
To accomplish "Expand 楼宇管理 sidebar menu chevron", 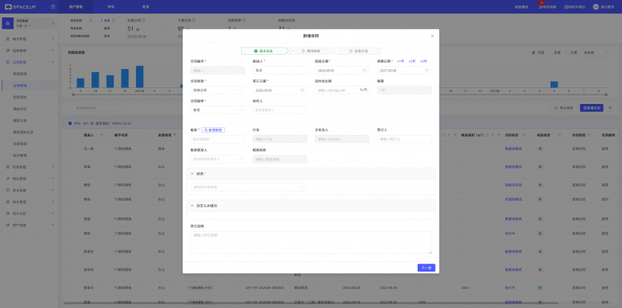I will (53, 39).
